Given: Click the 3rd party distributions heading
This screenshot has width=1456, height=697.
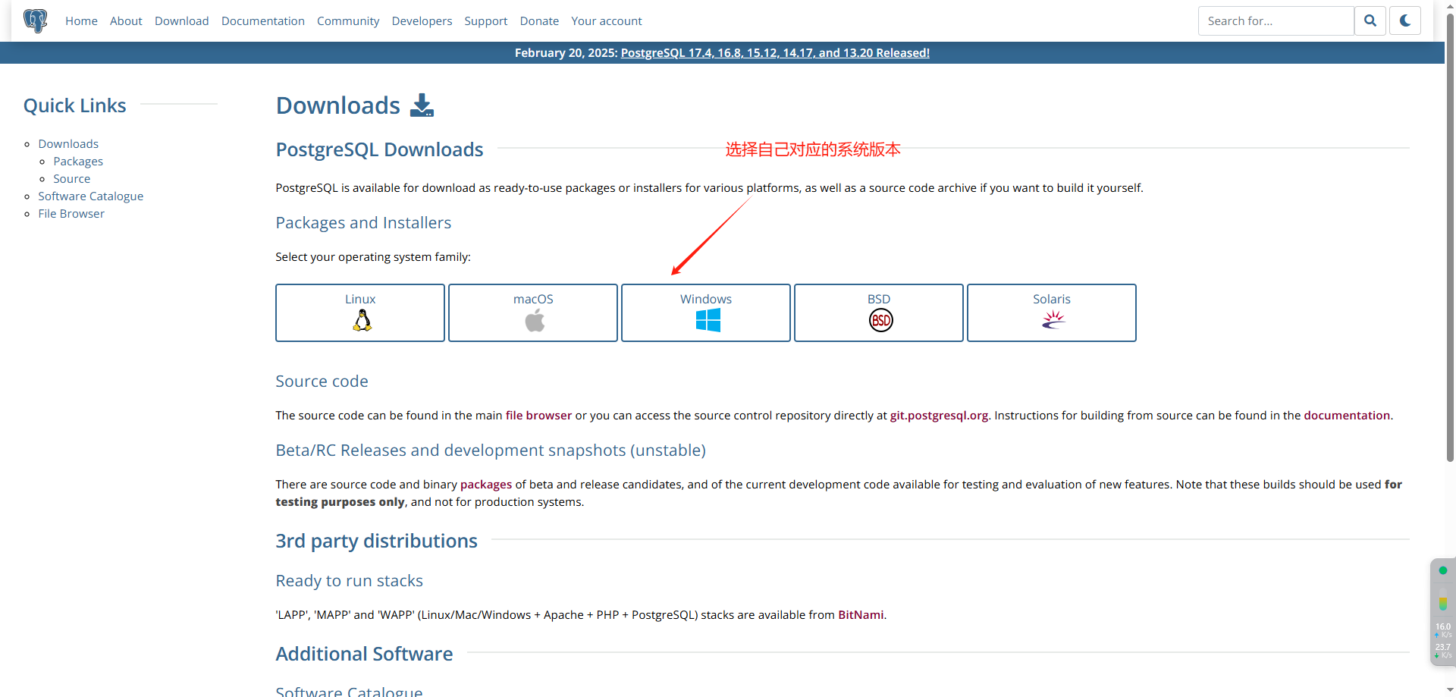Looking at the screenshot, I should point(376,541).
